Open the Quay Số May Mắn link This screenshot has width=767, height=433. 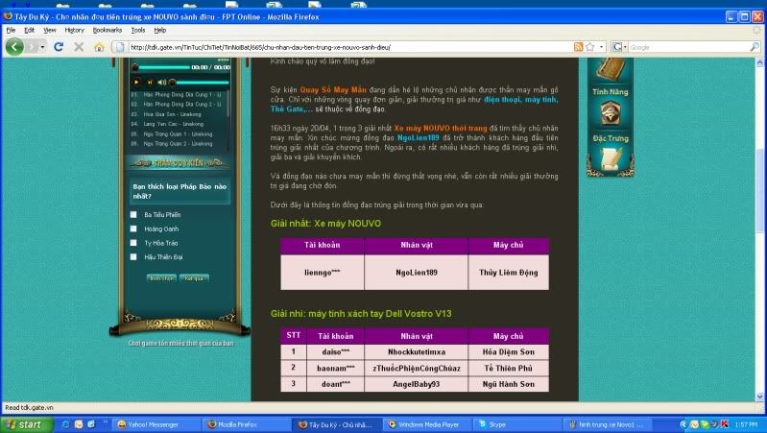pos(333,89)
